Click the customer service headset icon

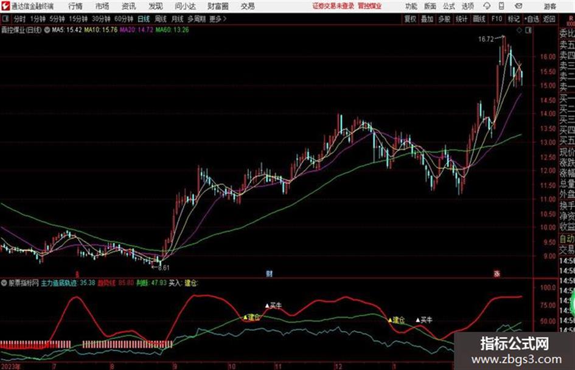click(487, 6)
